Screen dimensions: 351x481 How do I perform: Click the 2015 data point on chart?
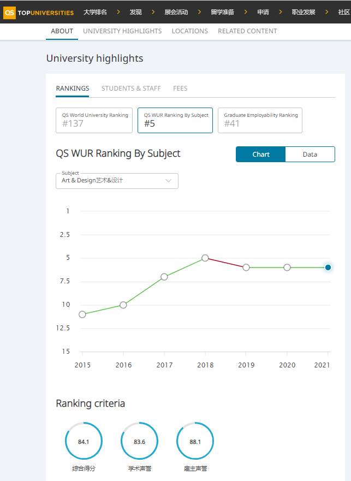coord(82,314)
